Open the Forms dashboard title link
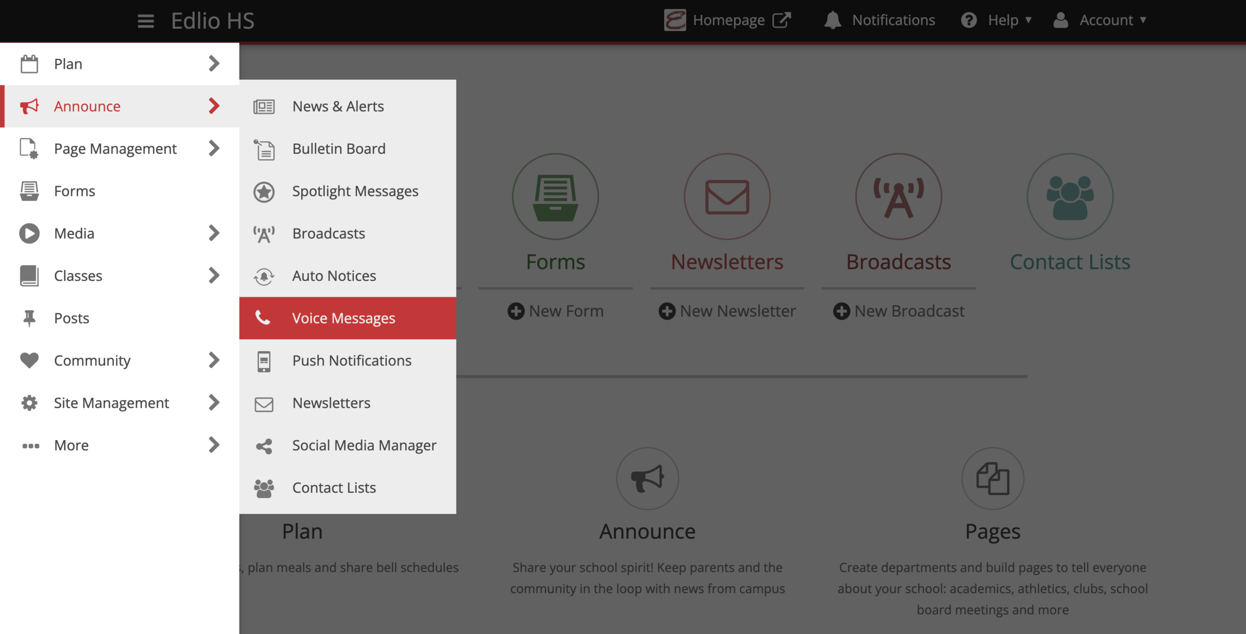The width and height of the screenshot is (1246, 634). coord(556,262)
